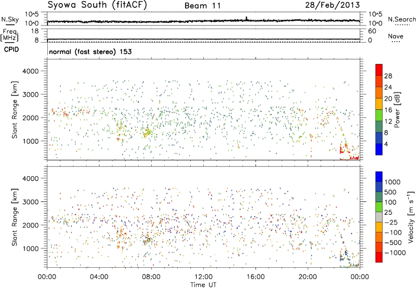
Task: Click the 16:00 time tick label
Action: [255, 277]
